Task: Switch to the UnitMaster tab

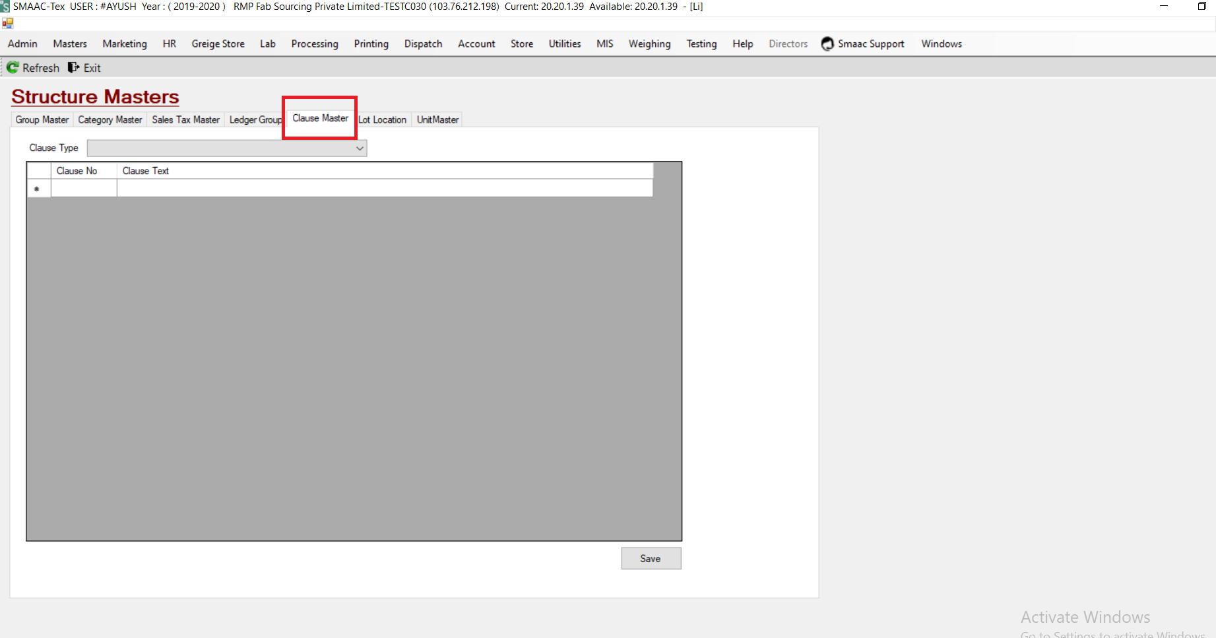Action: pos(437,119)
